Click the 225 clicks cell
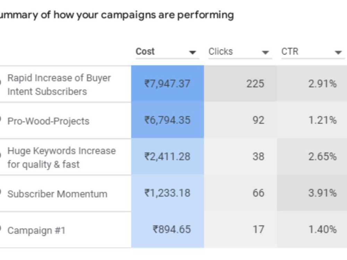Viewport: 347px width, 260px height. tap(240, 84)
